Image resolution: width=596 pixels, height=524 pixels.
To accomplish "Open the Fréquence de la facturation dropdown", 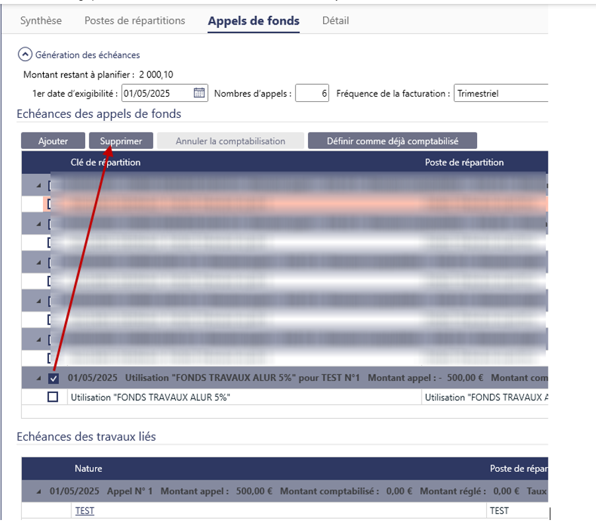I will point(501,93).
